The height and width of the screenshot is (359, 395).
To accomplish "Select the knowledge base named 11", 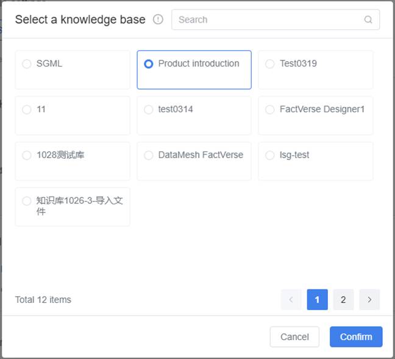I will point(27,110).
